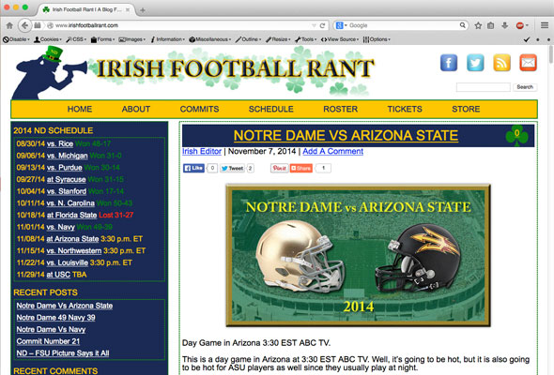554x375 pixels.
Task: Open the ROSTER navigation item
Action: point(341,109)
